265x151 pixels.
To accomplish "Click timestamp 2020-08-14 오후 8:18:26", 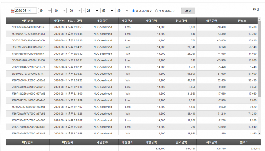I will click(68, 114).
